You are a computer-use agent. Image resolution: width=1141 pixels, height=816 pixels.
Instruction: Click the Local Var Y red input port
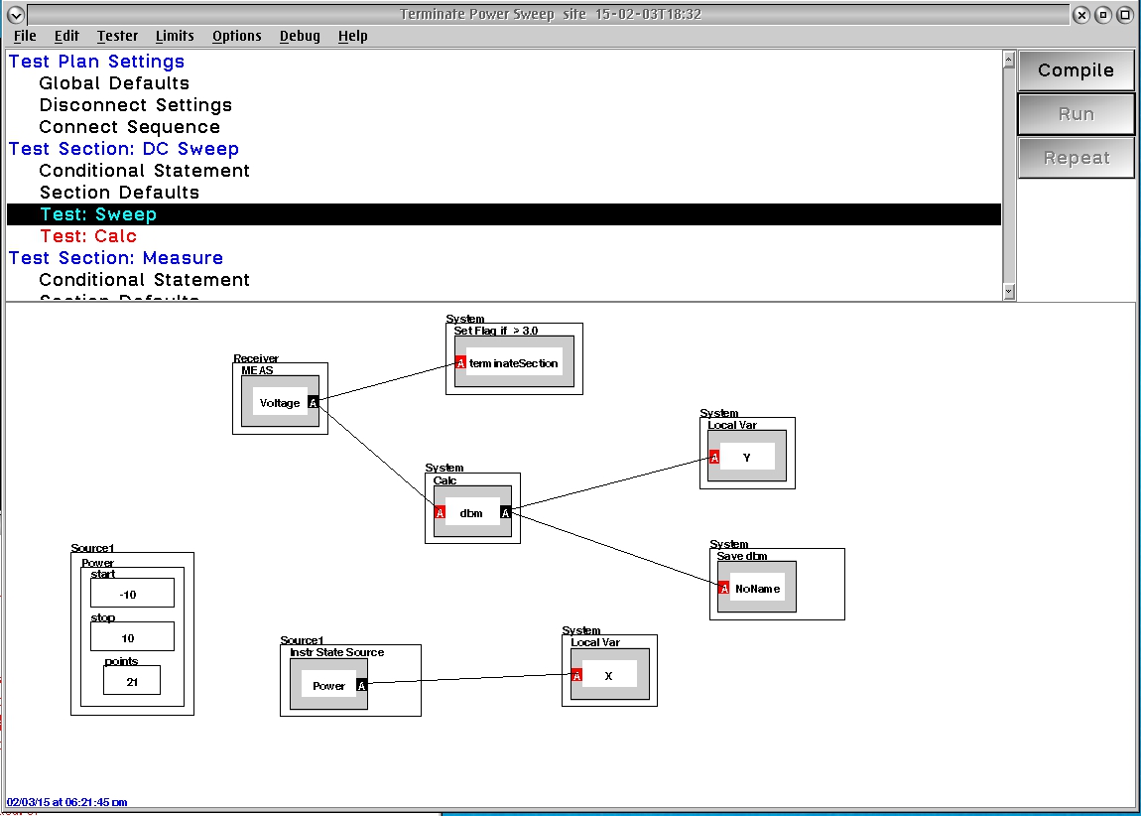(714, 457)
